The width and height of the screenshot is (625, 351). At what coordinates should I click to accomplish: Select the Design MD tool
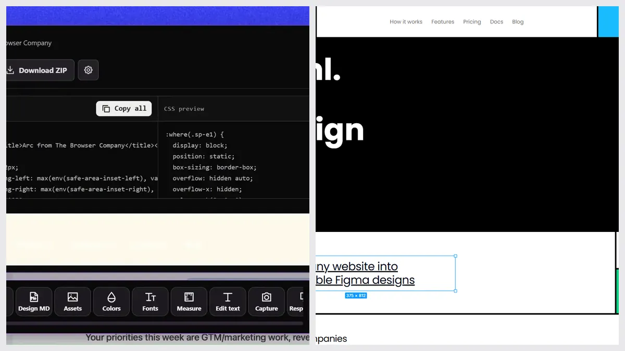pos(34,302)
